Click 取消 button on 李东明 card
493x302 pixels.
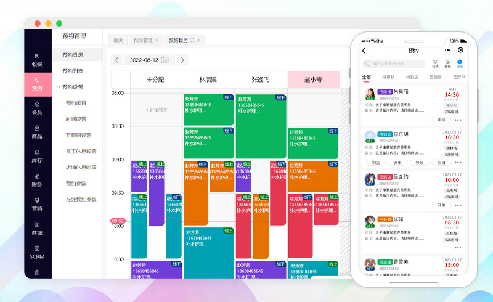(x=441, y=163)
